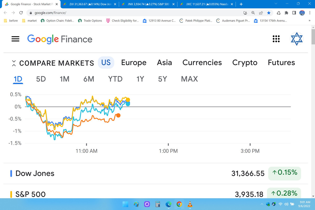Reload the current page
315x210 pixels.
[x=21, y=13]
